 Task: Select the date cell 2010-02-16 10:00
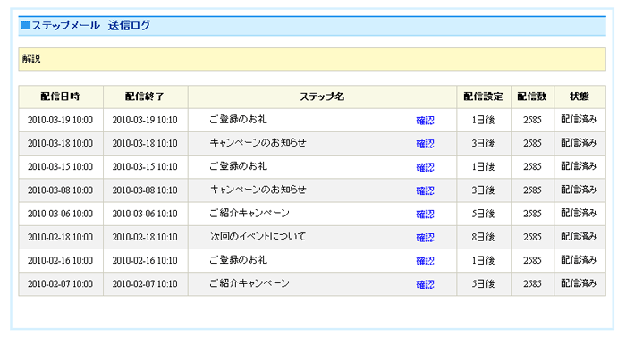[x=60, y=261]
